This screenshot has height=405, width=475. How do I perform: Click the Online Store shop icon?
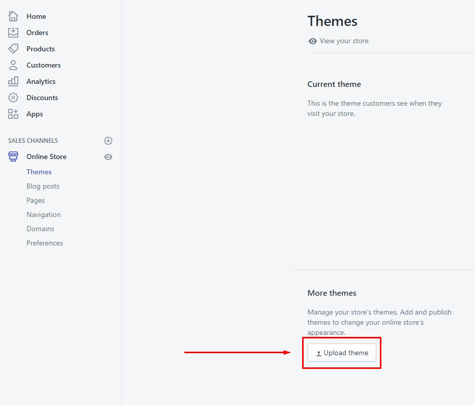coord(13,157)
